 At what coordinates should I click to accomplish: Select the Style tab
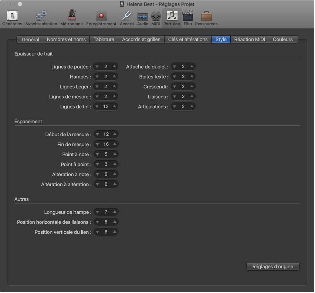coord(221,39)
